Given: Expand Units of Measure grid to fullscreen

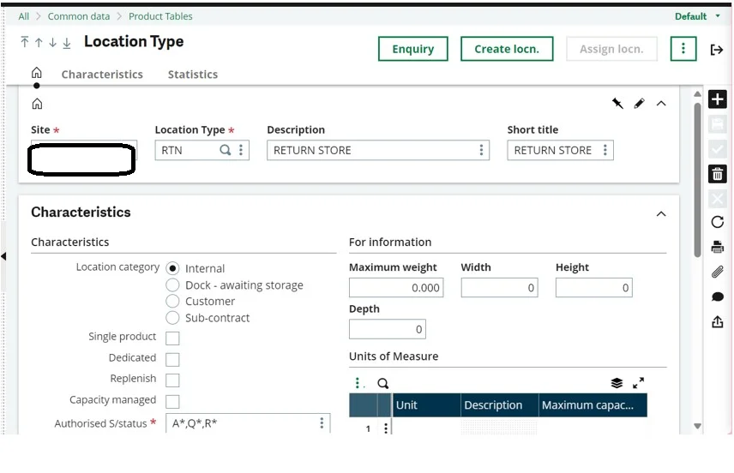Looking at the screenshot, I should [638, 383].
